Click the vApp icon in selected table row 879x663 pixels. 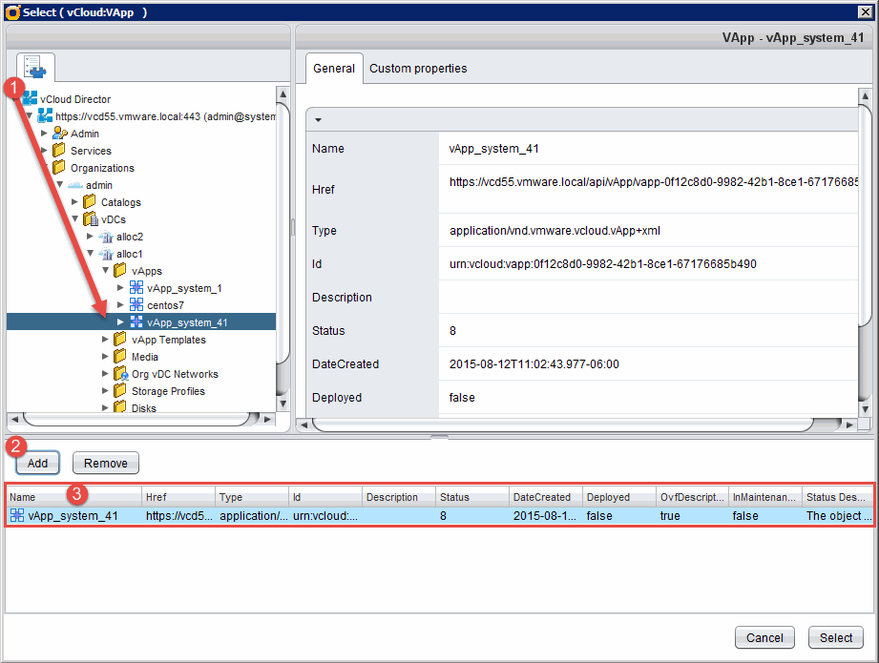coord(17,515)
